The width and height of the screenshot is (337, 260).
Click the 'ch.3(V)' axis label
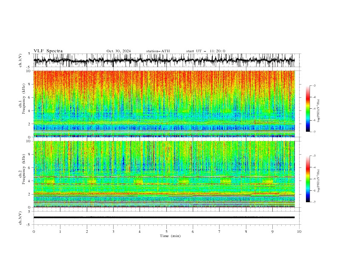(x=20, y=218)
